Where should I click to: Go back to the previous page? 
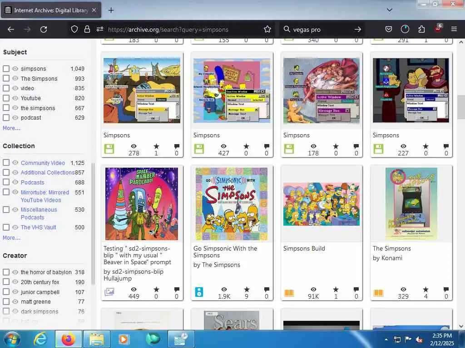(11, 29)
